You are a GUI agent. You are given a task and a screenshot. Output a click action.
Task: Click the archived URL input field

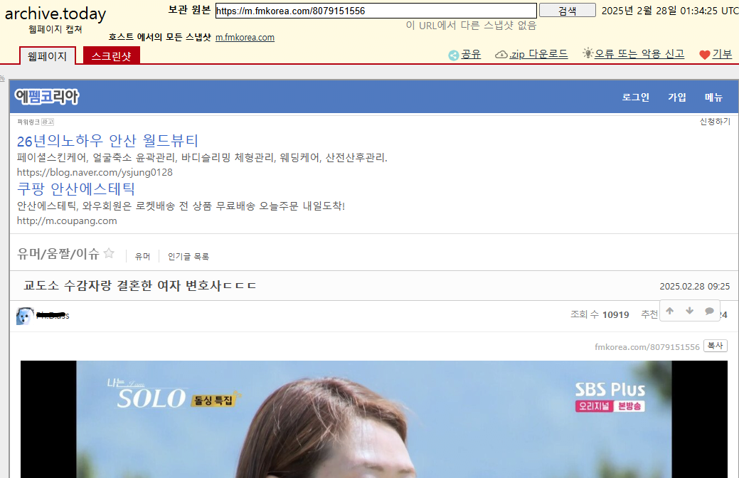pyautogui.click(x=375, y=11)
